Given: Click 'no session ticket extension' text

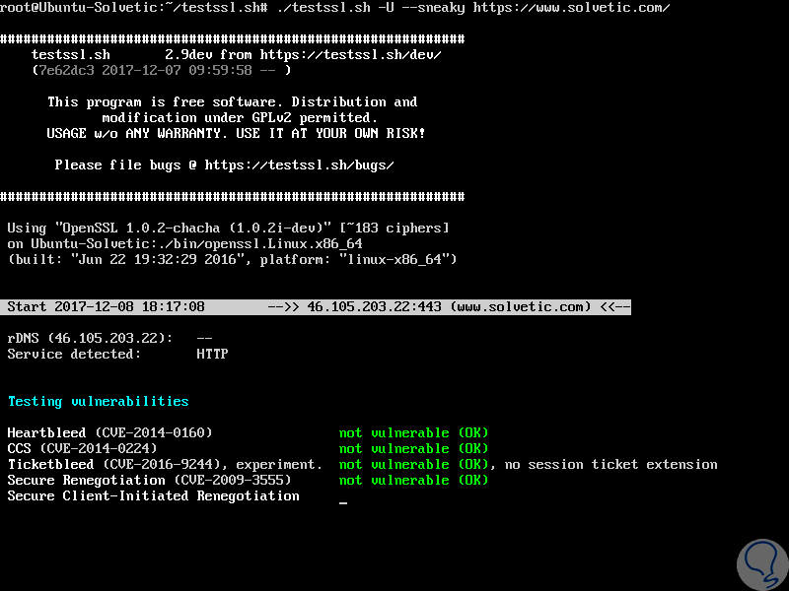Looking at the screenshot, I should 610,464.
